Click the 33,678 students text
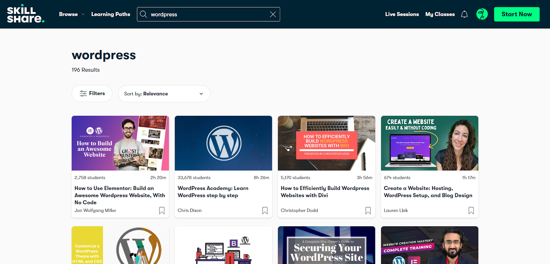This screenshot has height=264, width=550. (x=194, y=178)
